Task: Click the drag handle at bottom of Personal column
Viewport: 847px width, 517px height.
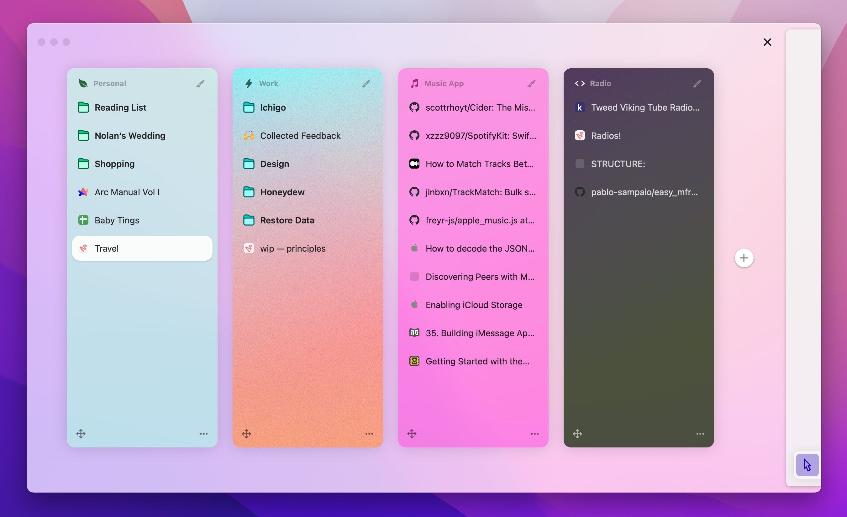Action: 81,434
